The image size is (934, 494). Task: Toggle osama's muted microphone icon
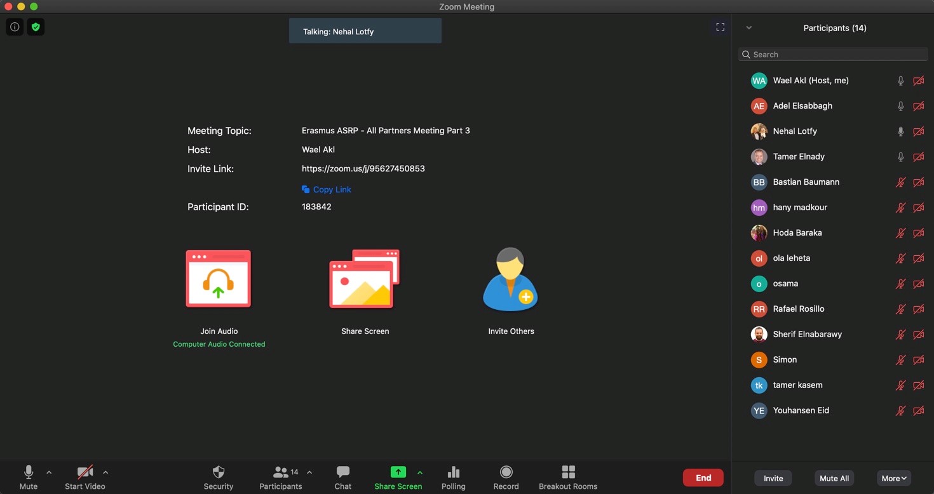(900, 284)
